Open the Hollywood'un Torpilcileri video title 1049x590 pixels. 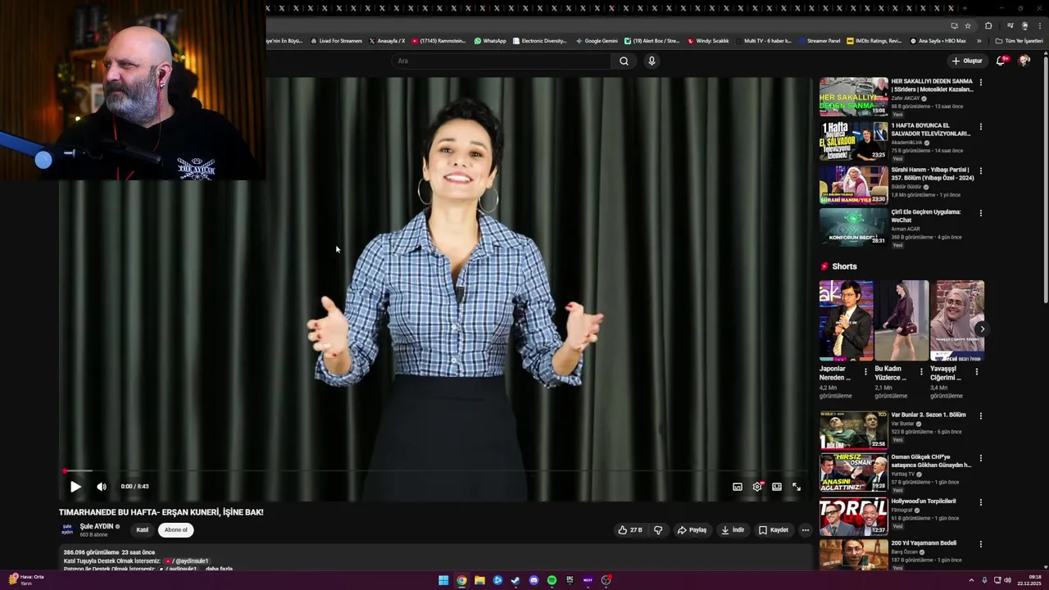(x=924, y=501)
